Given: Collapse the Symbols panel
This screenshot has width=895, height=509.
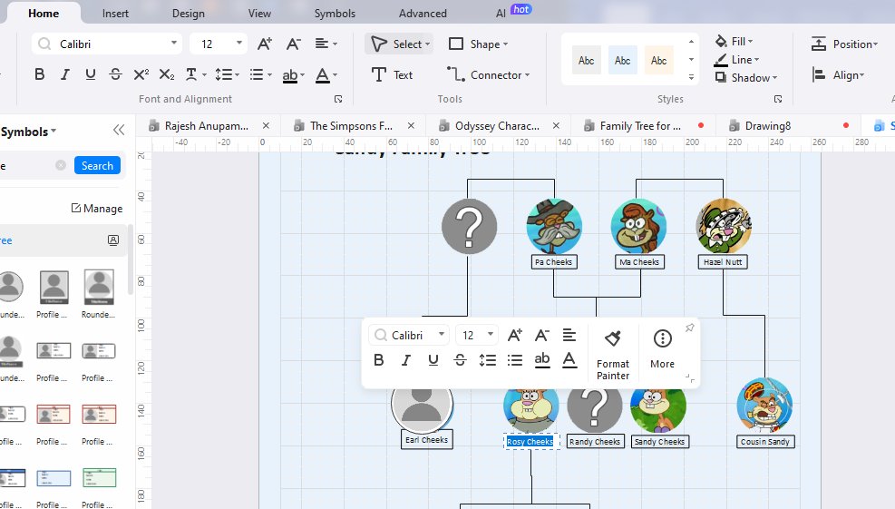Looking at the screenshot, I should pos(119,131).
